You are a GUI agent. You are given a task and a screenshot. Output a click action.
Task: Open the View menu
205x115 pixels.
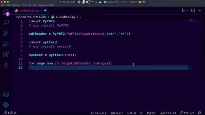click(24, 5)
